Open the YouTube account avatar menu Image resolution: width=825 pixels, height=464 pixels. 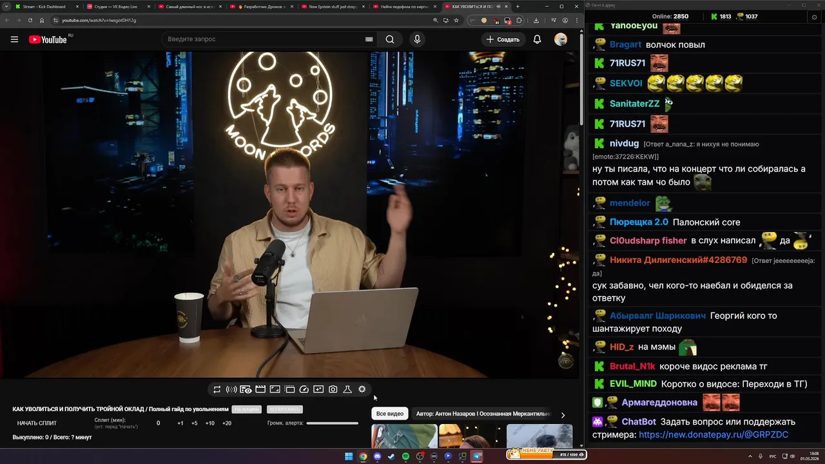(561, 39)
